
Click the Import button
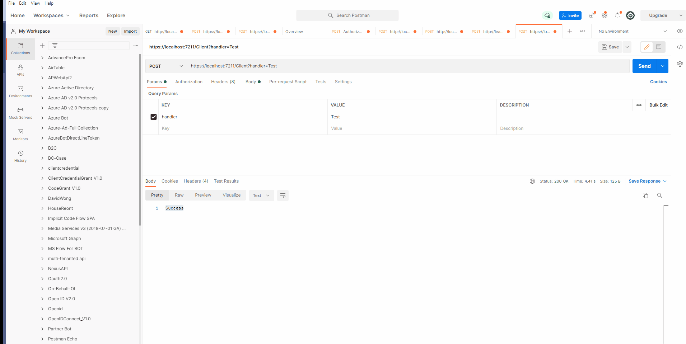(x=130, y=31)
